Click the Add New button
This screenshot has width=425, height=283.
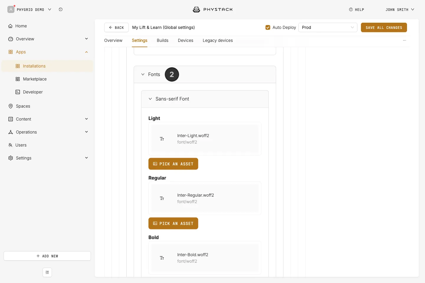coord(47,256)
